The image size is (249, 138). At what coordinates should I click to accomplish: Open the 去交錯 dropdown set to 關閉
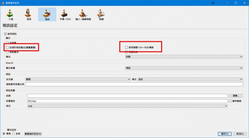pos(78,79)
